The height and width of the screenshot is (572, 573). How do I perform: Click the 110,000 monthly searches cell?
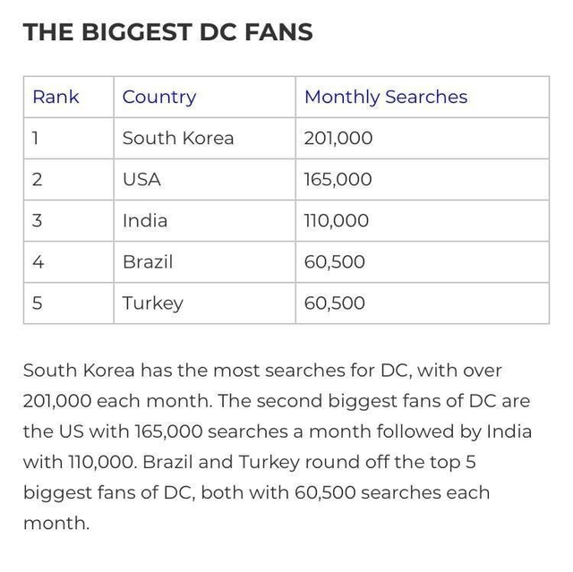[x=337, y=220]
